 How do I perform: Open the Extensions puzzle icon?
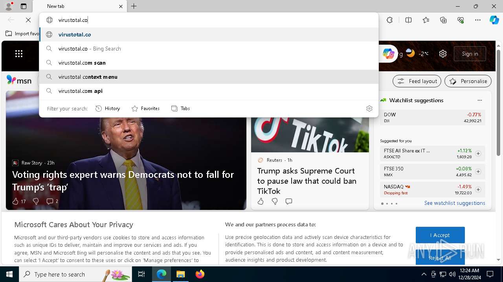click(x=389, y=20)
